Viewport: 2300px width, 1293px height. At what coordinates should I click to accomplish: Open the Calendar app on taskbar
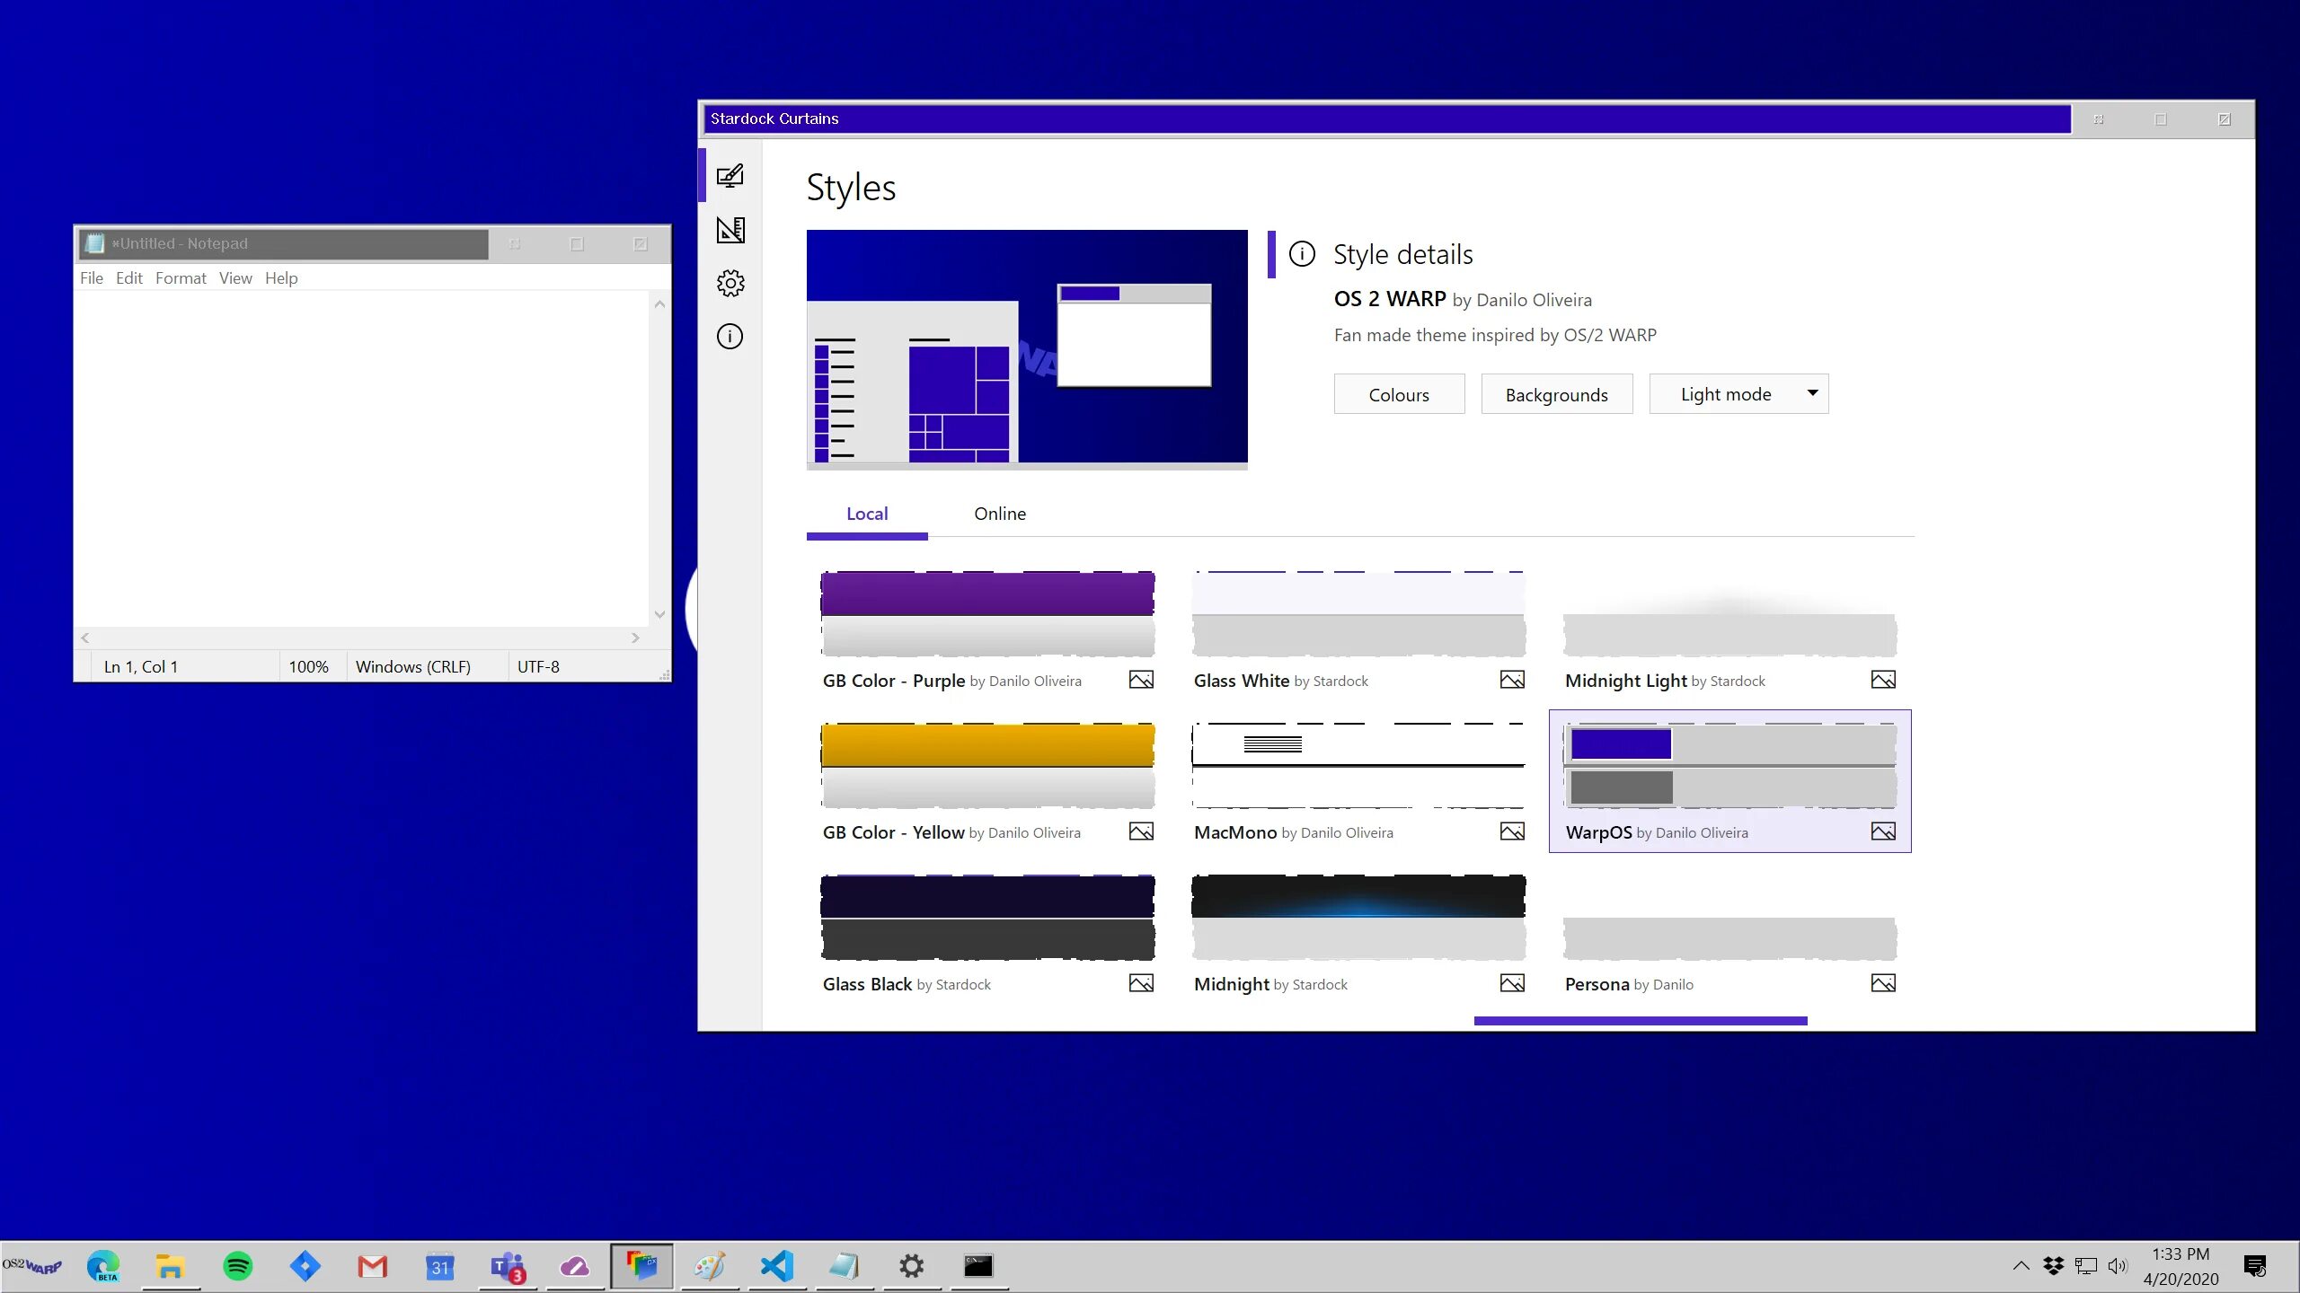tap(439, 1266)
